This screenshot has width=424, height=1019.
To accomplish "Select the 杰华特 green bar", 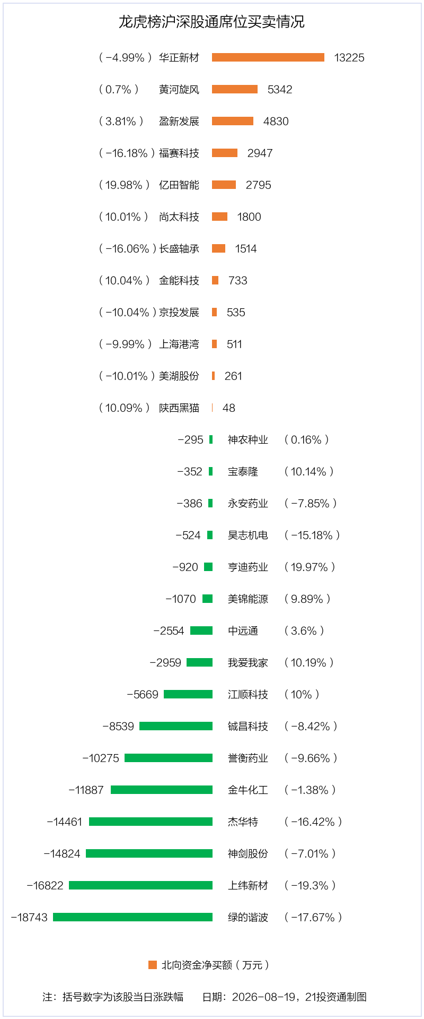I will (151, 822).
